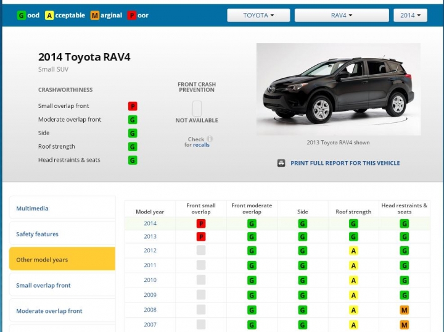Open the 2008 model year link
This screenshot has width=444, height=332.
click(150, 310)
